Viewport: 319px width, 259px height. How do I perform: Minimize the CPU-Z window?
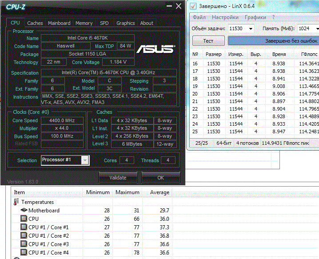(x=169, y=7)
